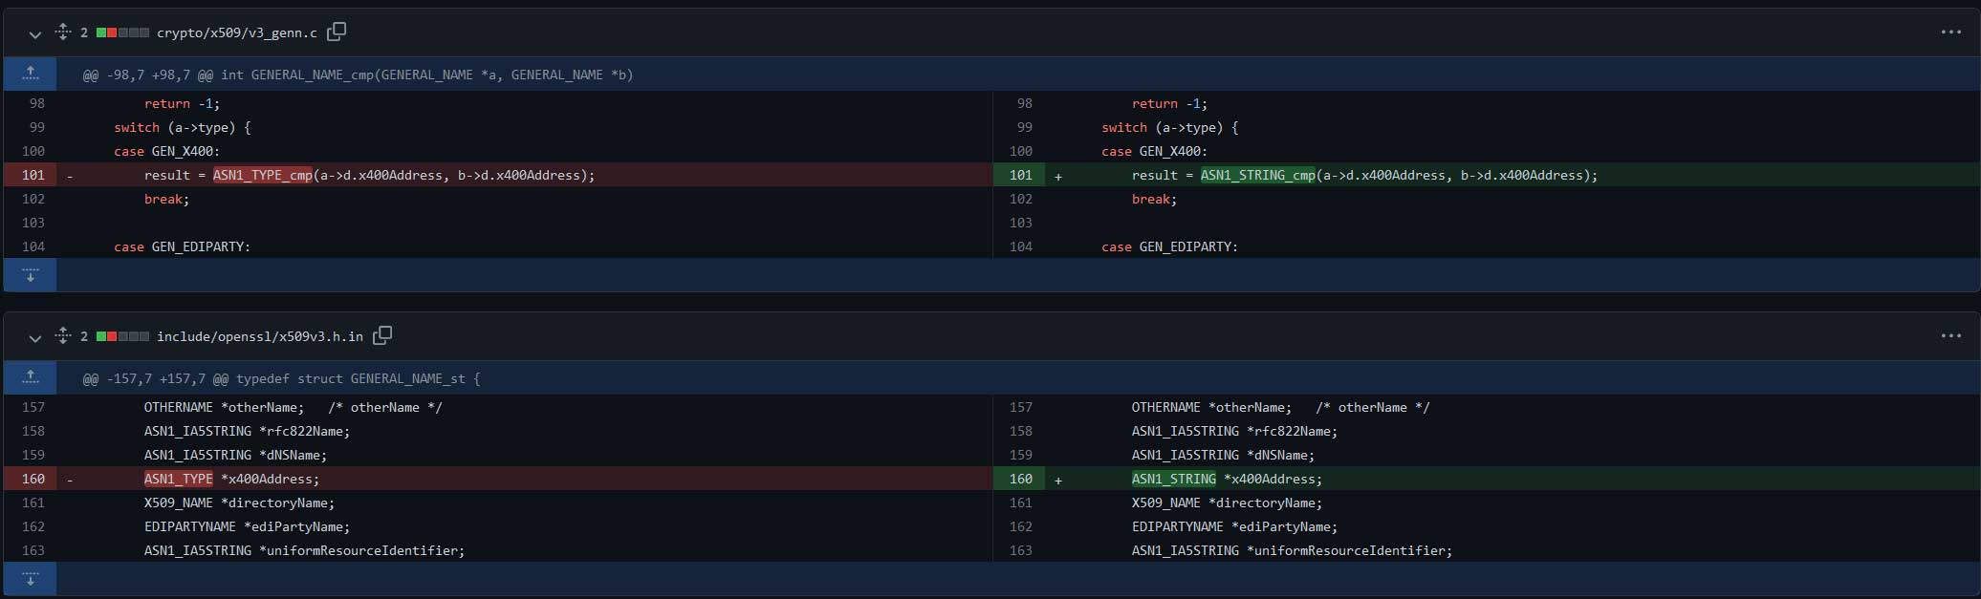Click the GENERAL_NAME_cmp hunk header text
The height and width of the screenshot is (599, 1981).
(x=358, y=75)
